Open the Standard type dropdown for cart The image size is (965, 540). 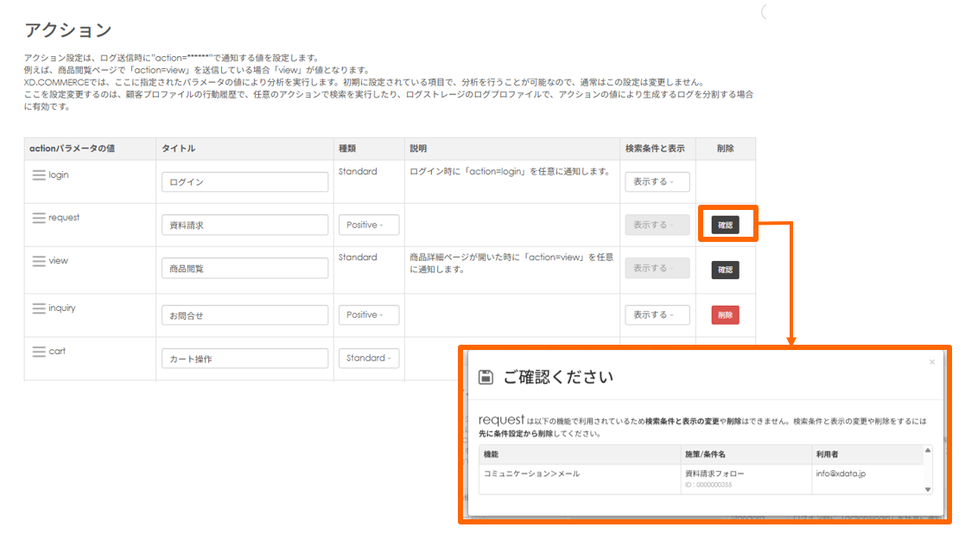pyautogui.click(x=368, y=359)
